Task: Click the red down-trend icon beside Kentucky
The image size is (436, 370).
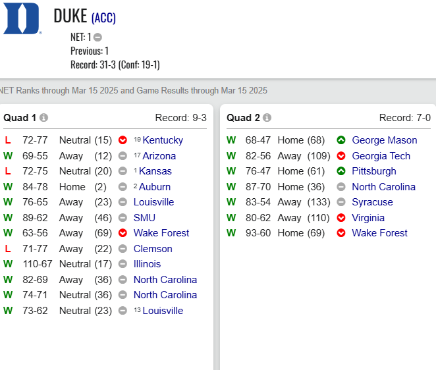Action: tap(123, 140)
